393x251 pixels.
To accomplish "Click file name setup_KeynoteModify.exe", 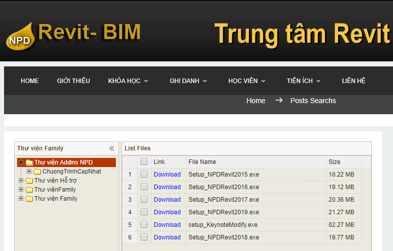I will [223, 225].
